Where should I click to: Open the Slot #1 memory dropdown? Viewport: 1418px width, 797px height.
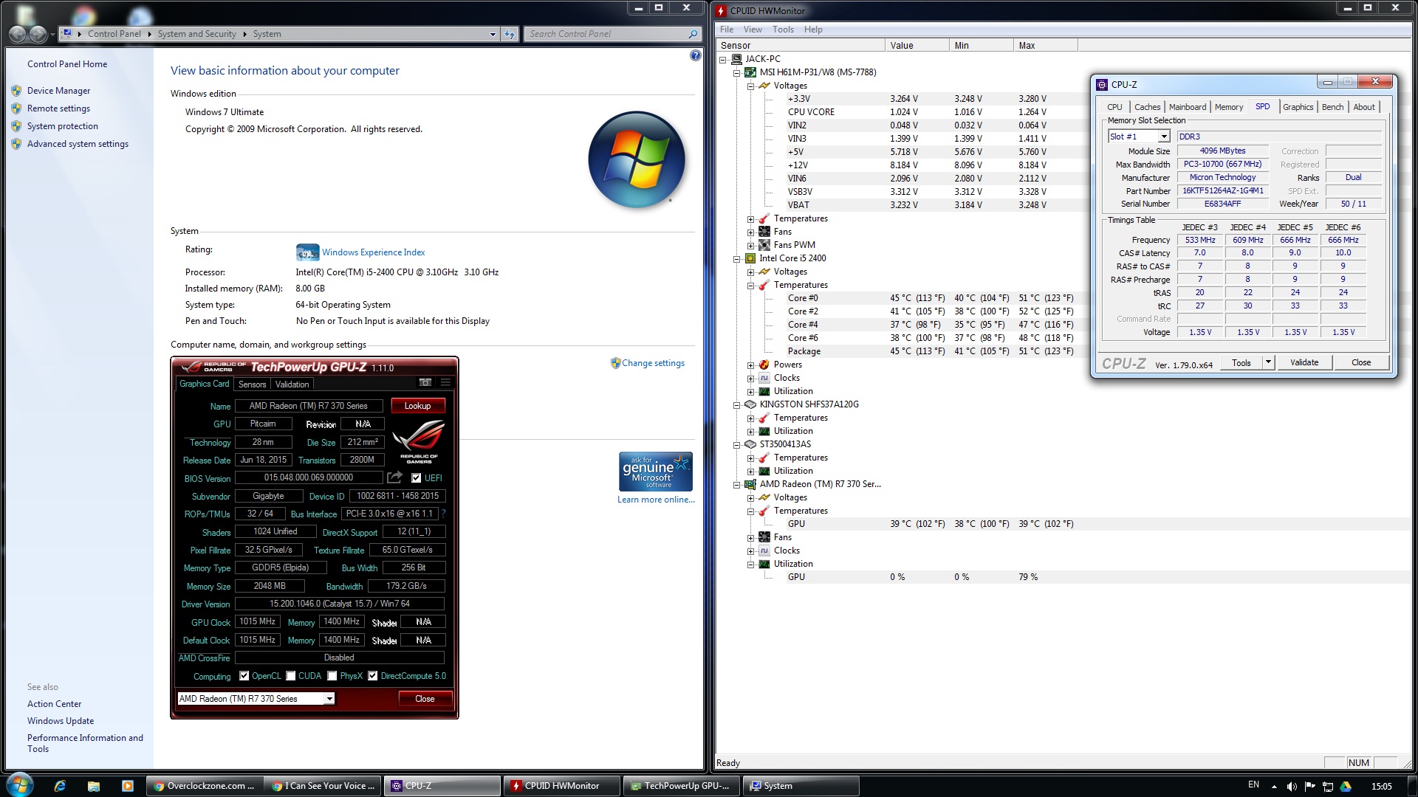tap(1163, 137)
